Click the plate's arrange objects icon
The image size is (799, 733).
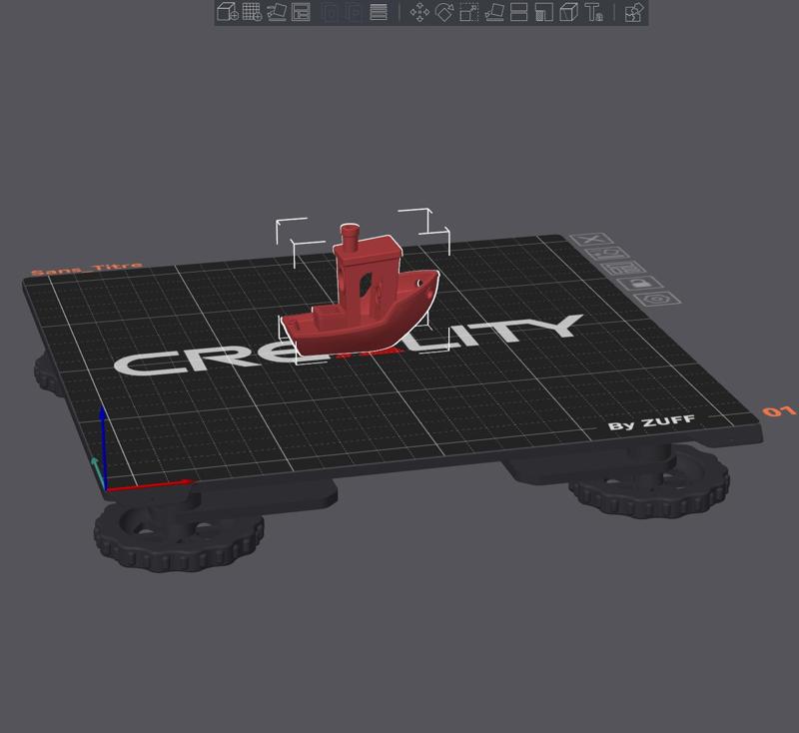click(623, 268)
